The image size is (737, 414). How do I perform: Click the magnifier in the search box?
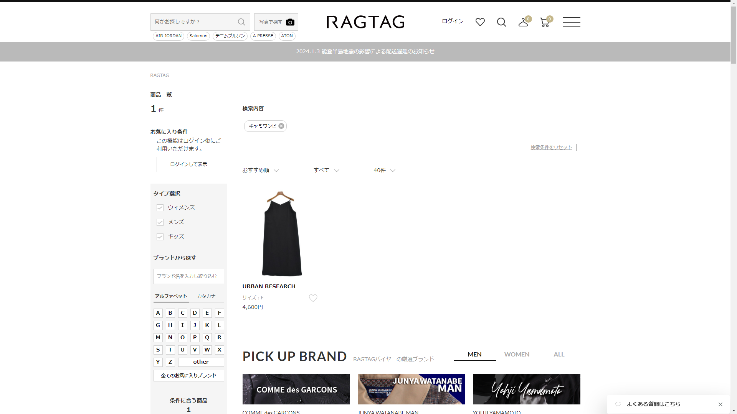point(241,22)
